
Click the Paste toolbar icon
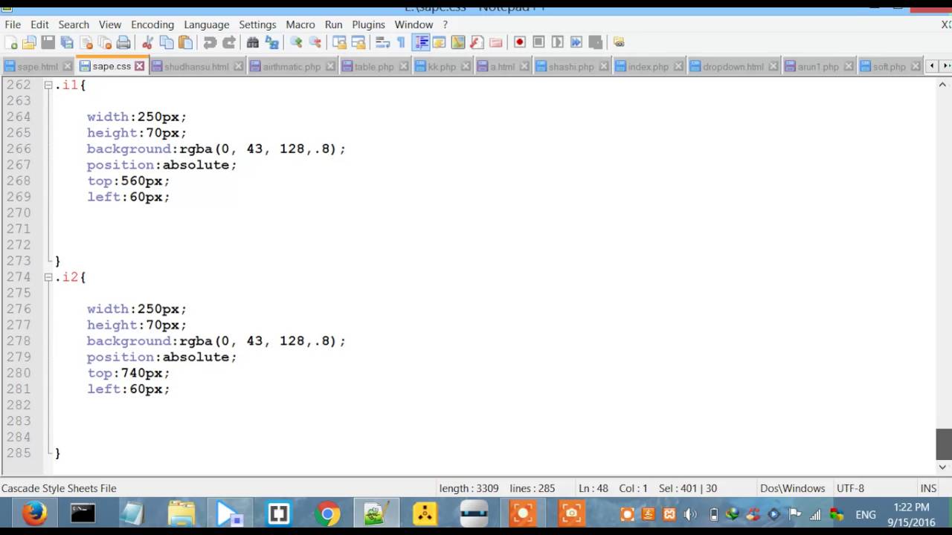pyautogui.click(x=185, y=42)
